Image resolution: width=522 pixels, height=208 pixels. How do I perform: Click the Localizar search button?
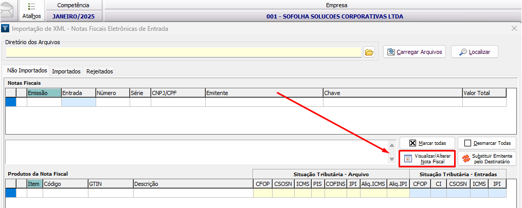click(x=474, y=52)
